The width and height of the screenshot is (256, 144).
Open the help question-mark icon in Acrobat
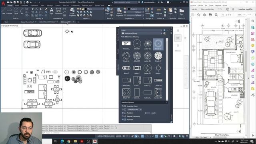click(x=228, y=9)
